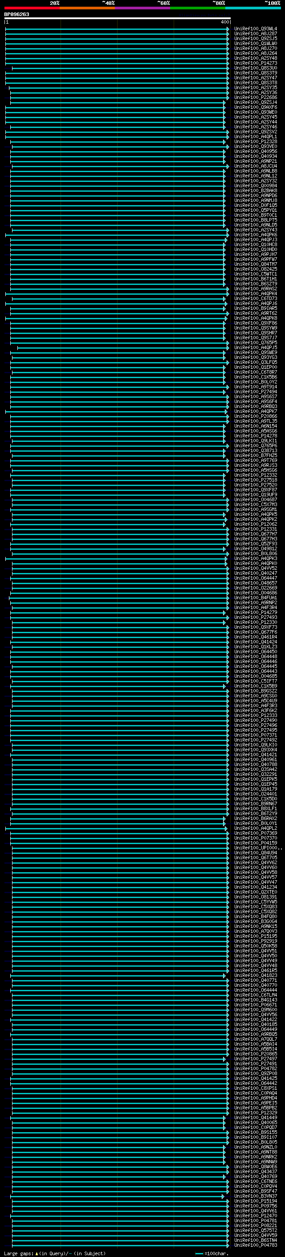Screen dimensions: 285x1257
Task: Select hit label UniRef100_C5IFT7
Action: (256, 681)
